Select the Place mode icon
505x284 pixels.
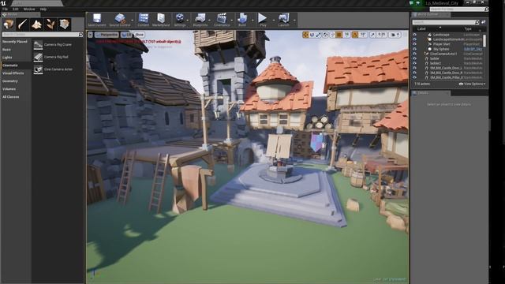point(9,24)
